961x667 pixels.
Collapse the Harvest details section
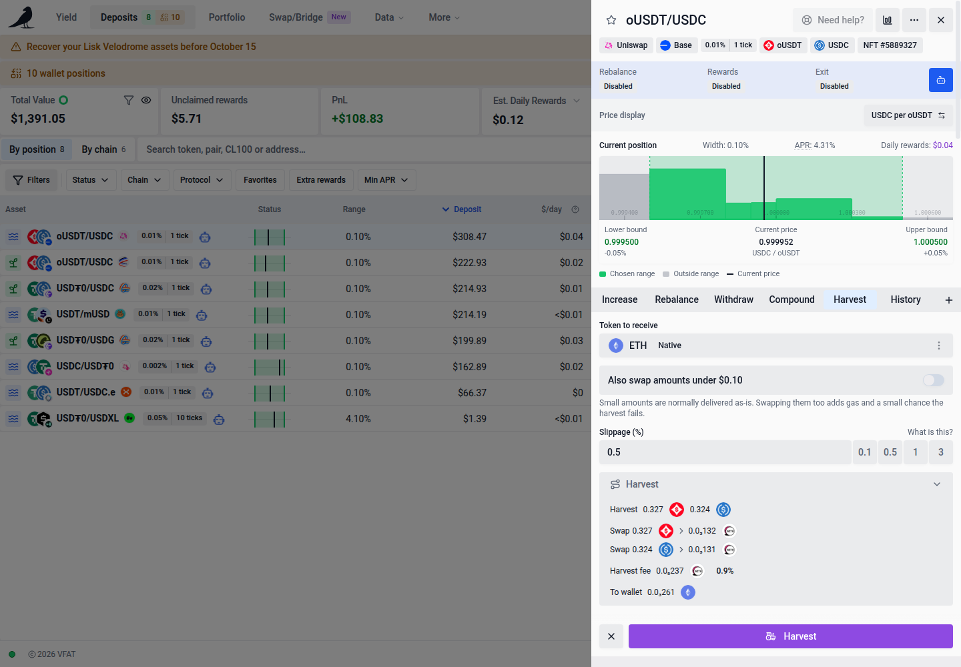coord(937,484)
